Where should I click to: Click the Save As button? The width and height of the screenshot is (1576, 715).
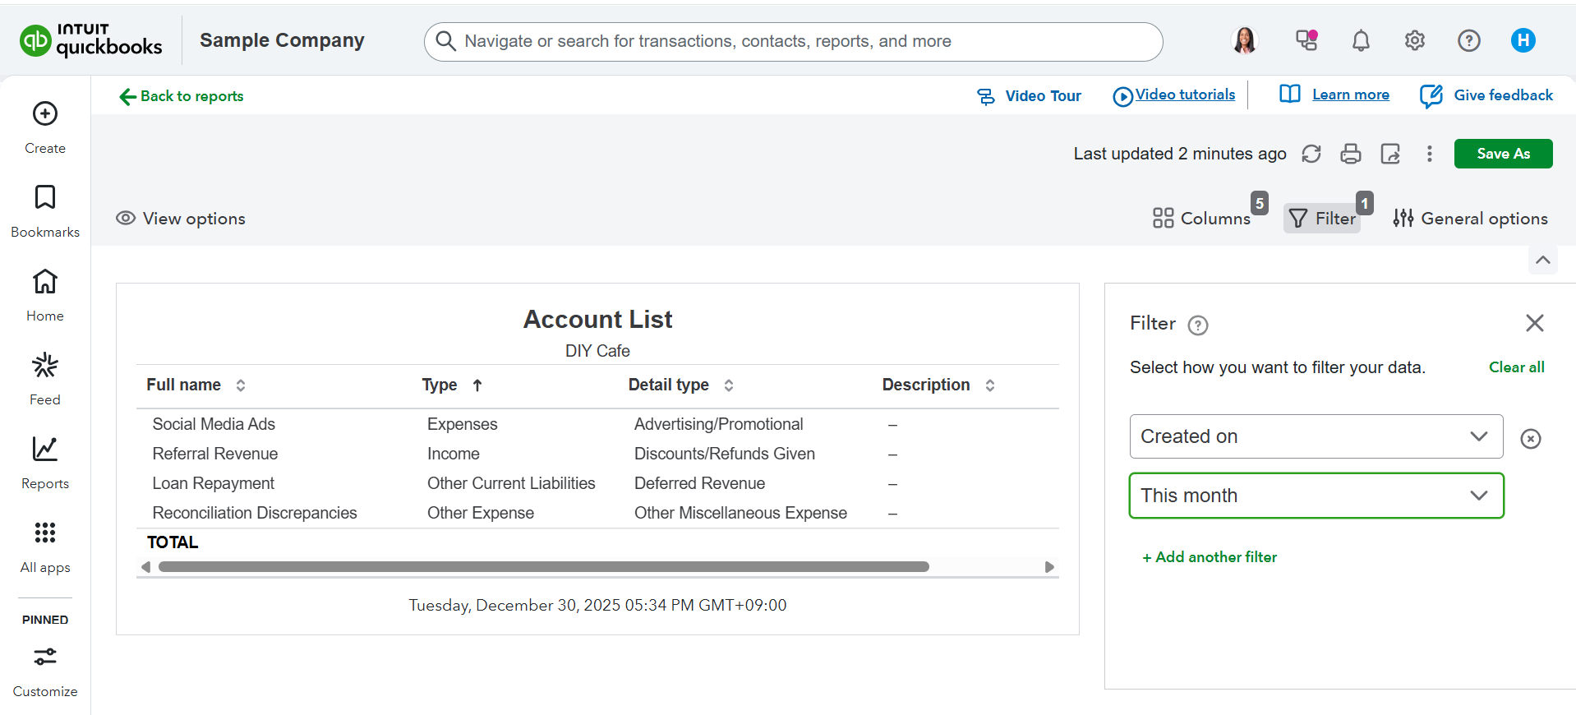point(1502,154)
